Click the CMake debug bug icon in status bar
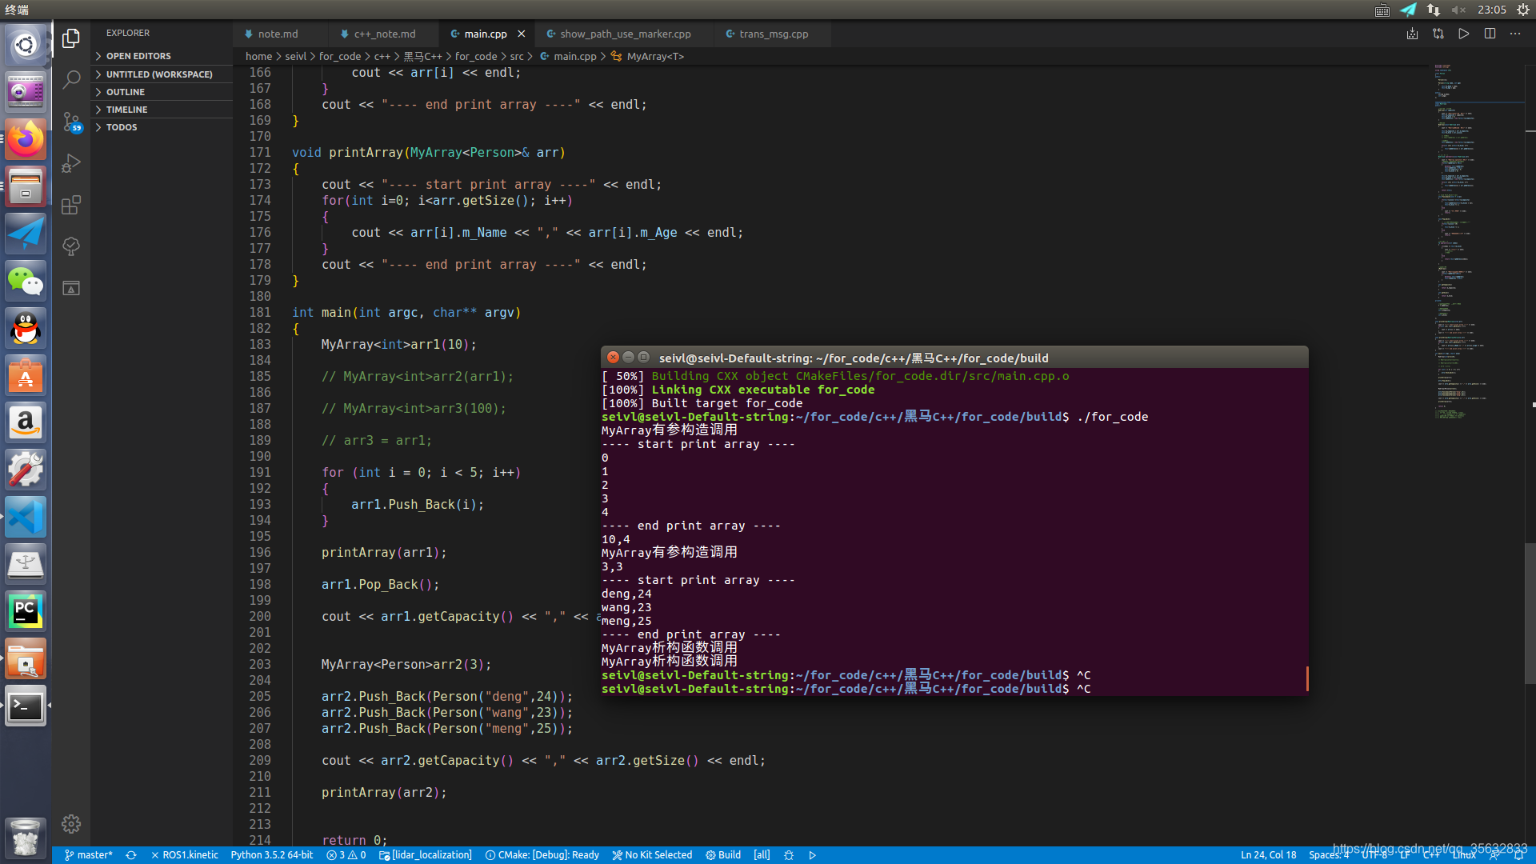This screenshot has height=864, width=1536. tap(789, 855)
